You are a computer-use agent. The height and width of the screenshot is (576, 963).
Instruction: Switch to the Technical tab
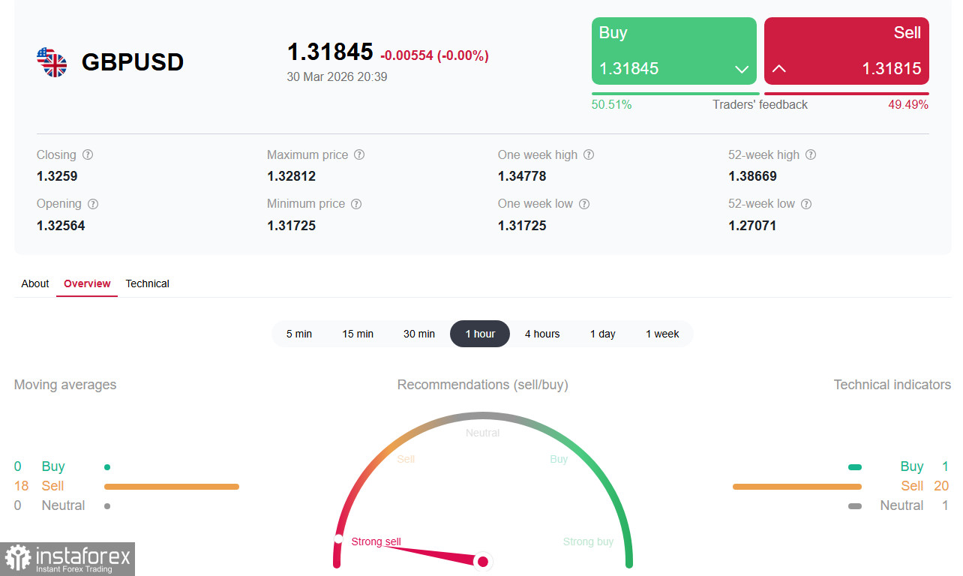[x=147, y=283]
